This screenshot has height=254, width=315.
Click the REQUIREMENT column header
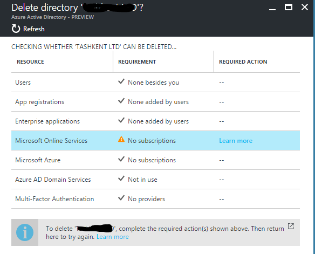click(x=137, y=61)
